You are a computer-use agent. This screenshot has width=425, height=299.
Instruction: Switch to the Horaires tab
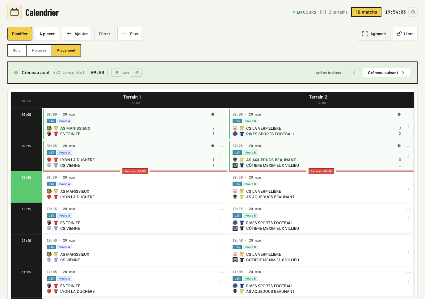pos(39,50)
